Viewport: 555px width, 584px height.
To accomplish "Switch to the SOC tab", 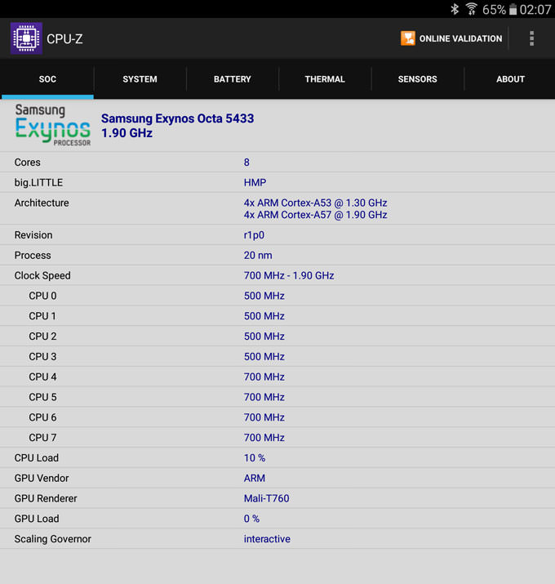I will pos(47,79).
